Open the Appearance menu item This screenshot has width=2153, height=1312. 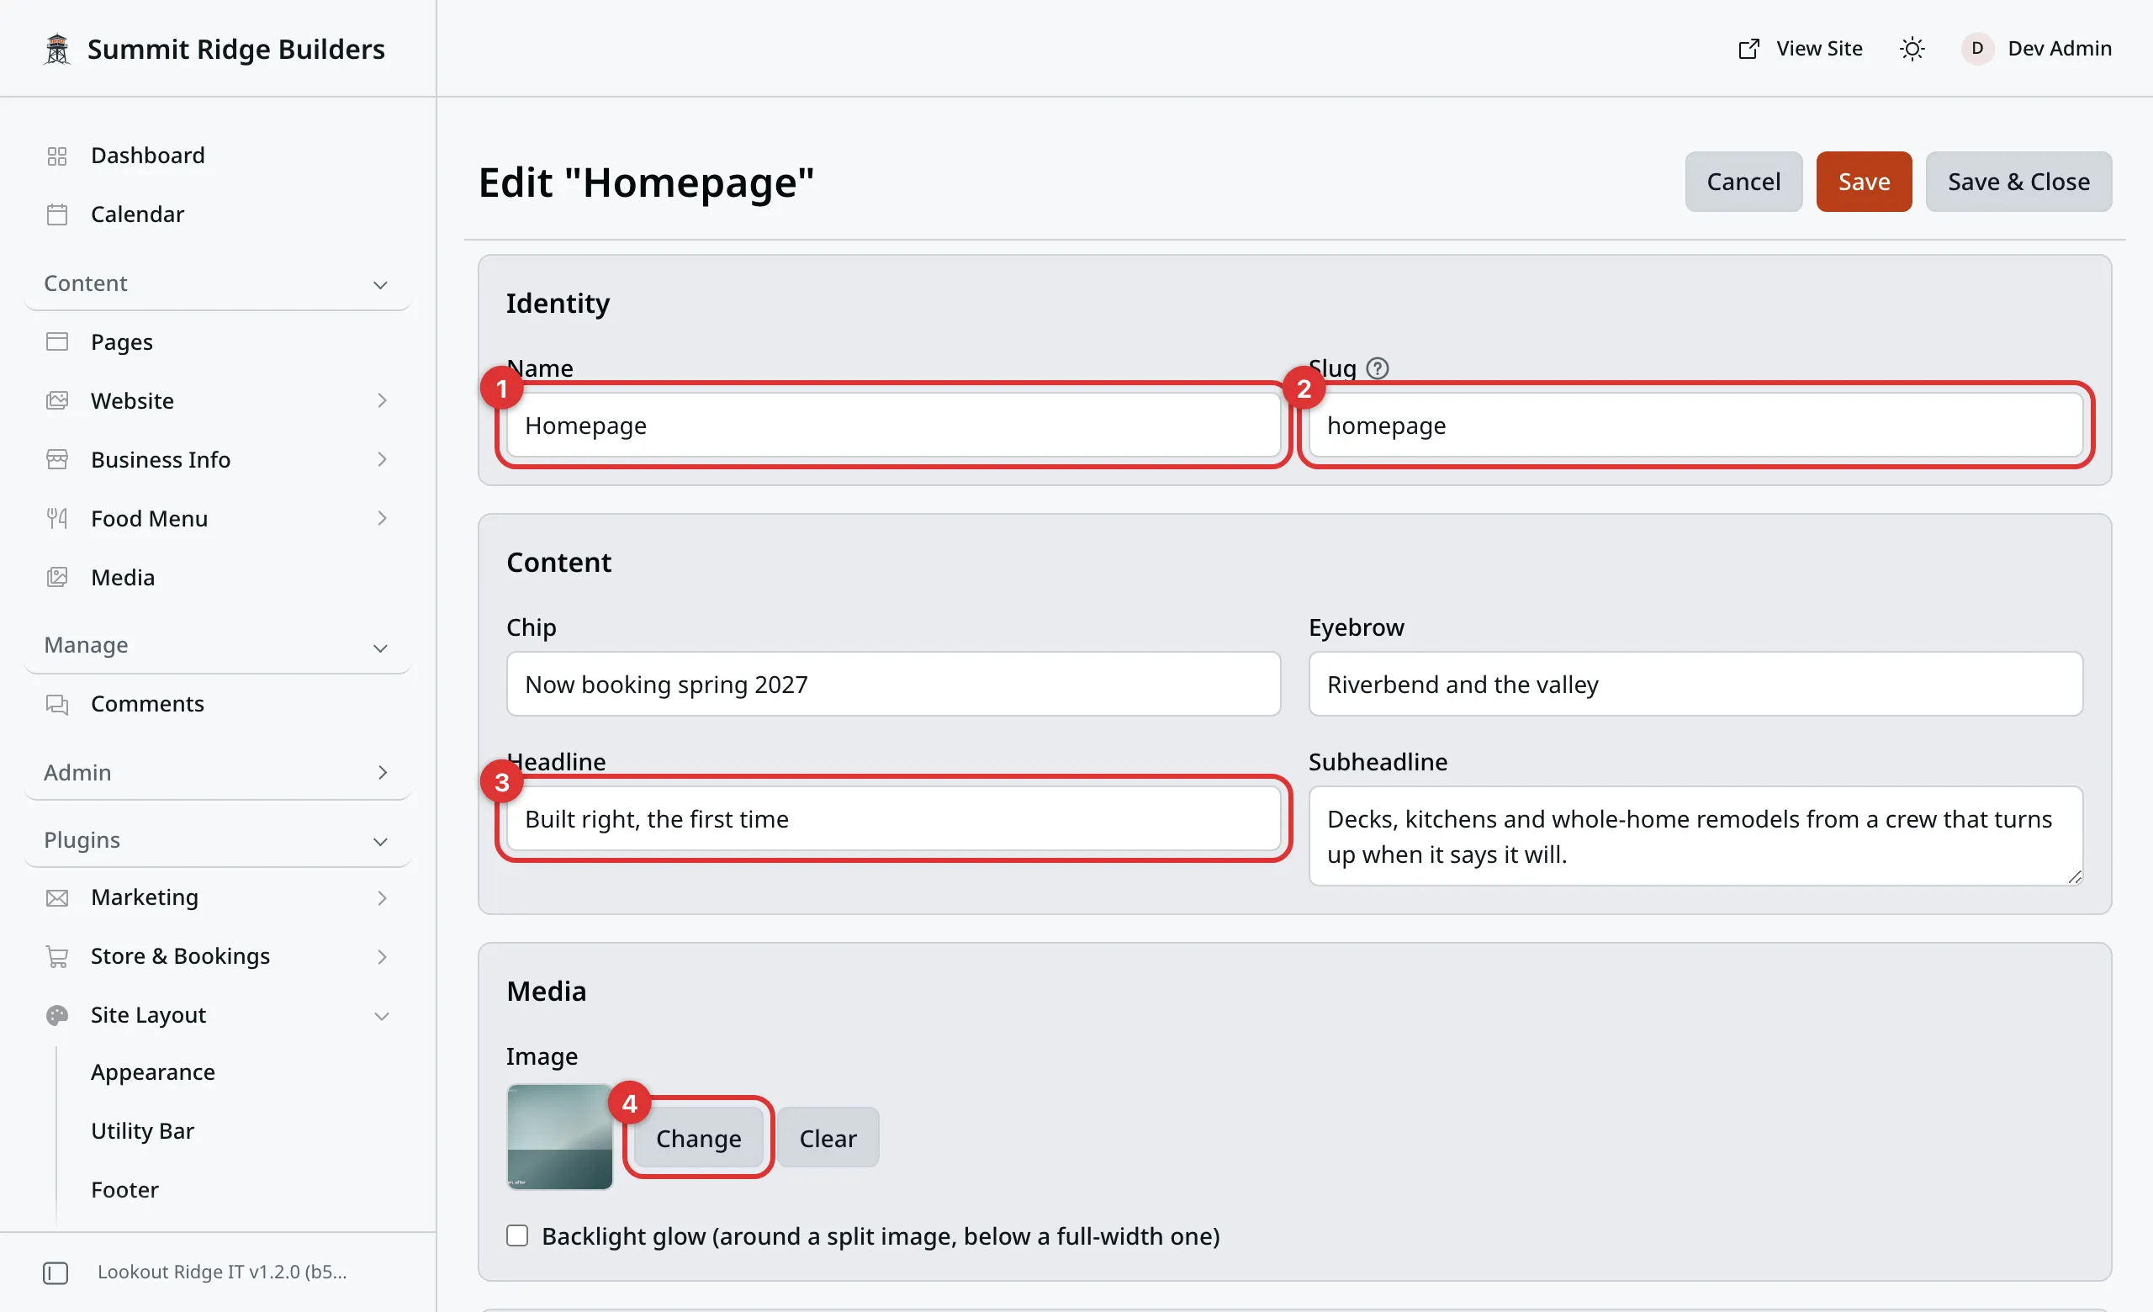point(153,1071)
